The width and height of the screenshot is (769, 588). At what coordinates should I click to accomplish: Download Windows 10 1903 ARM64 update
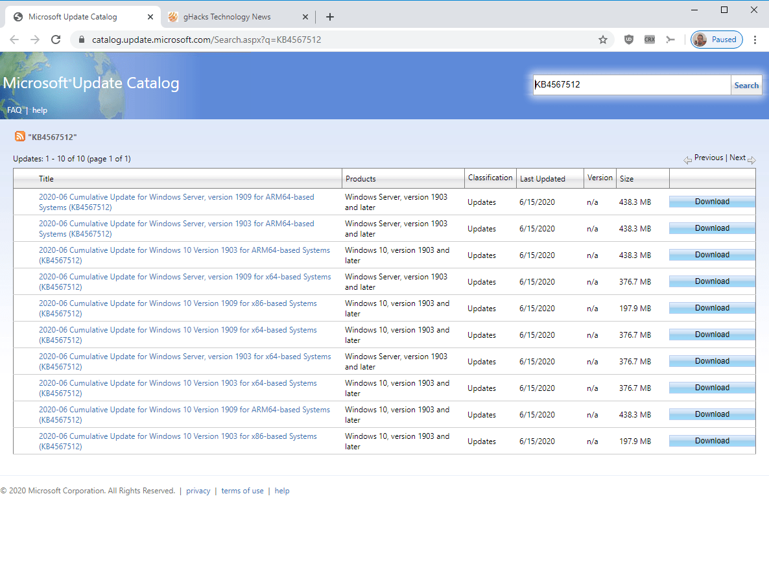click(712, 255)
